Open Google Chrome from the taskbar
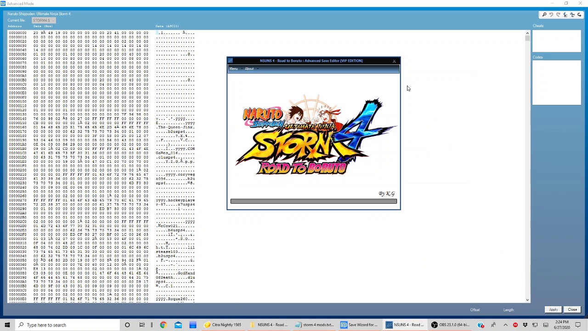This screenshot has height=331, width=588. [163, 325]
